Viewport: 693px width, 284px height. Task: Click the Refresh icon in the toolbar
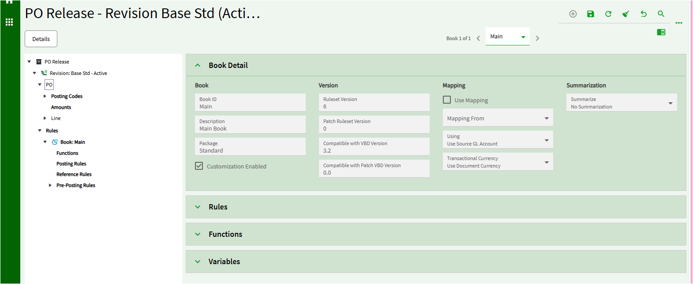tap(608, 14)
